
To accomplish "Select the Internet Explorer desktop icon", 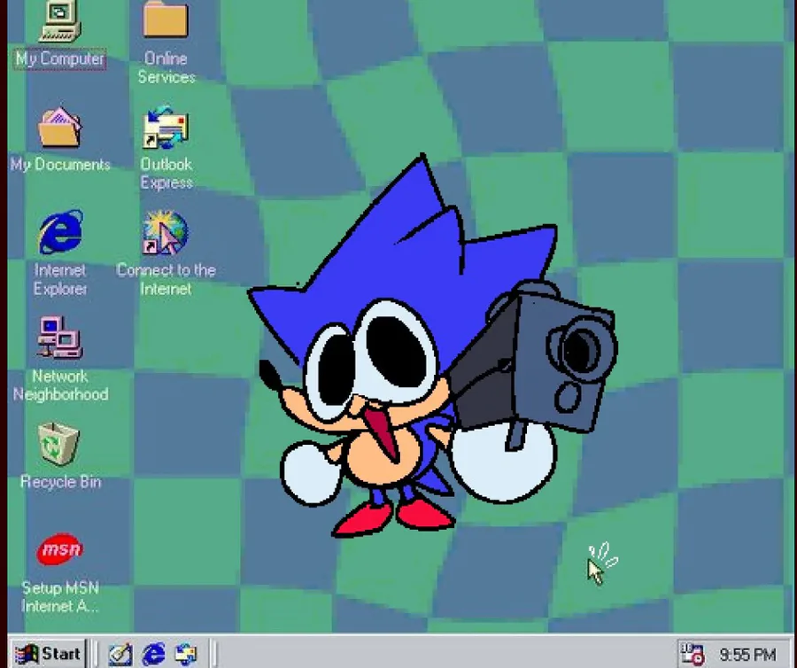I will (x=60, y=232).
